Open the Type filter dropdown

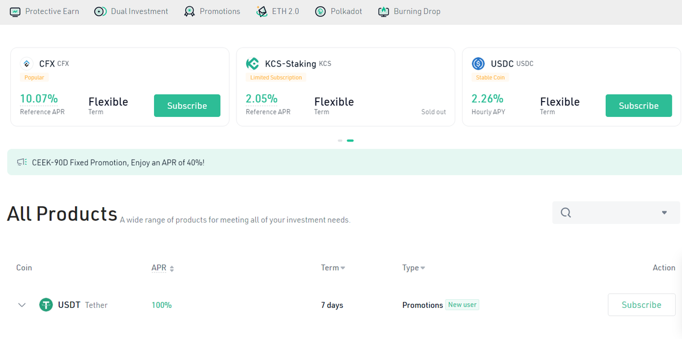point(414,268)
